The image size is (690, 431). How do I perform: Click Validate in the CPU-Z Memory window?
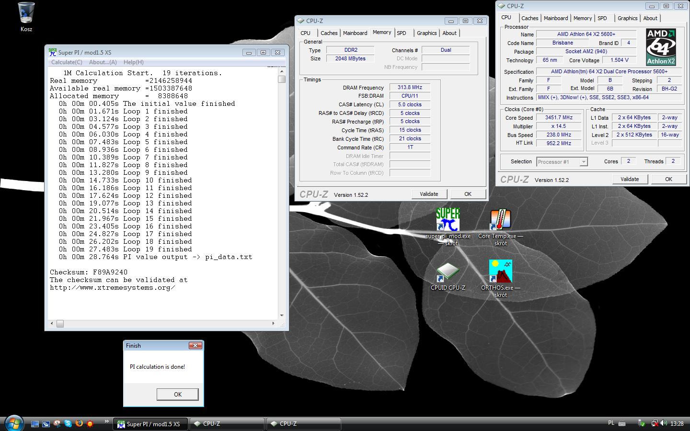coord(429,194)
